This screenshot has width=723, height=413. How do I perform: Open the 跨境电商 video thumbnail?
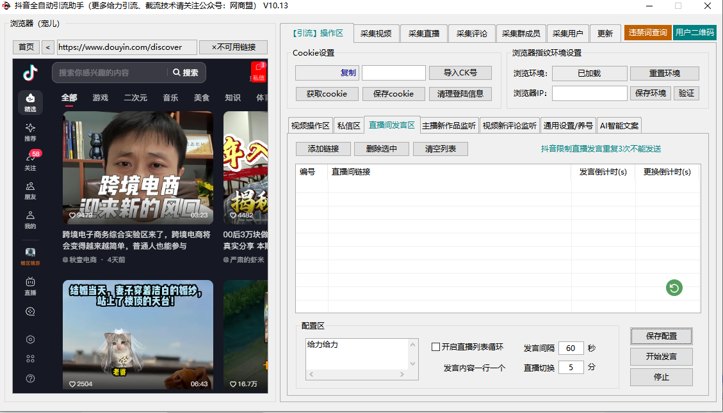[138, 167]
